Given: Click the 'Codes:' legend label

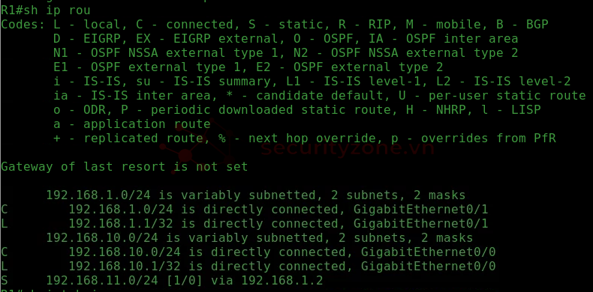Looking at the screenshot, I should (x=23, y=25).
